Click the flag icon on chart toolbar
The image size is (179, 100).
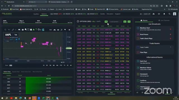pos(65,30)
